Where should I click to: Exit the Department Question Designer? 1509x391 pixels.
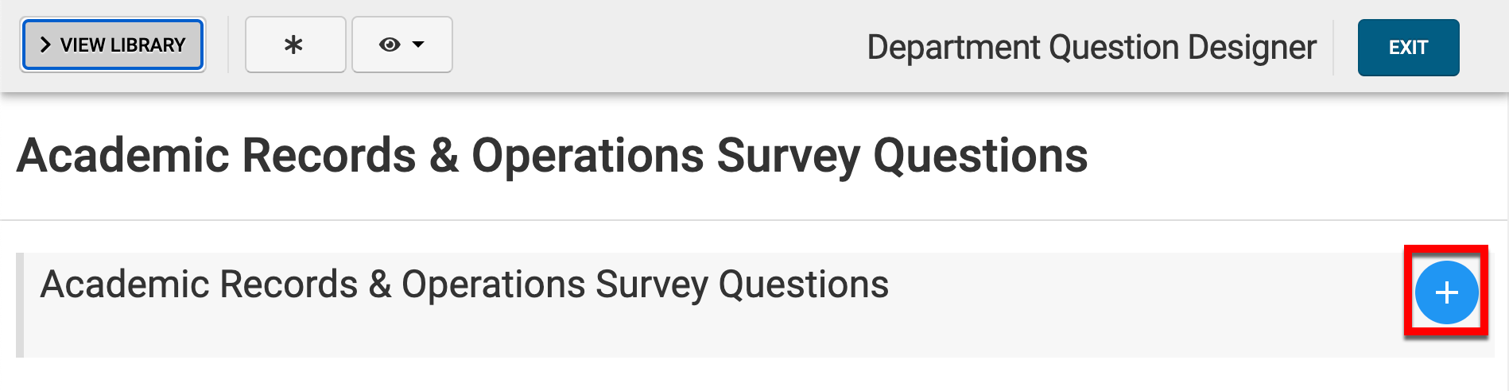click(x=1408, y=48)
